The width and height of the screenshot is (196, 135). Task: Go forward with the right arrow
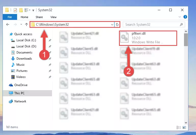click(x=15, y=24)
